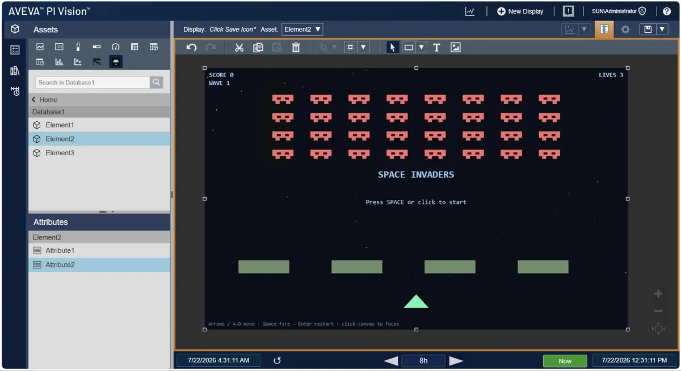Fit display to window
681x371 pixels.
point(658,329)
